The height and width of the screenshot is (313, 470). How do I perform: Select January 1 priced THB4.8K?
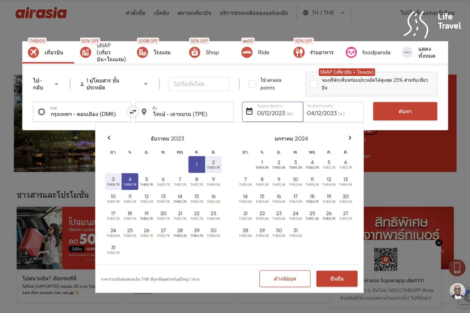262,164
